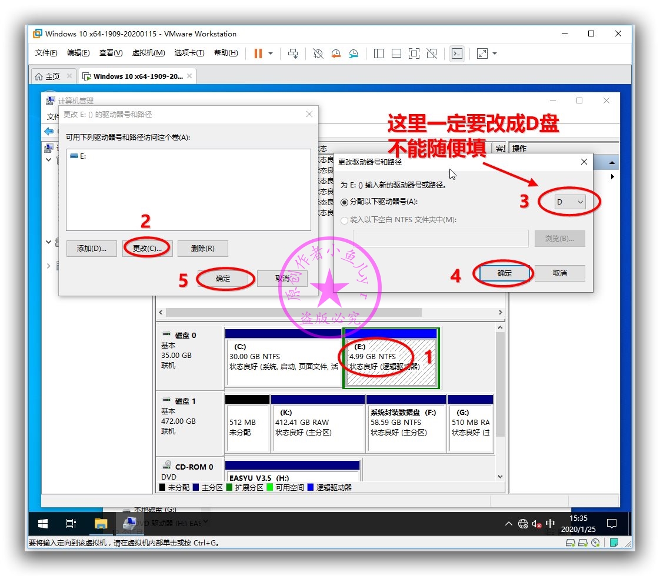Select the 系统封装数据盘 (F:) partition

[x=406, y=423]
